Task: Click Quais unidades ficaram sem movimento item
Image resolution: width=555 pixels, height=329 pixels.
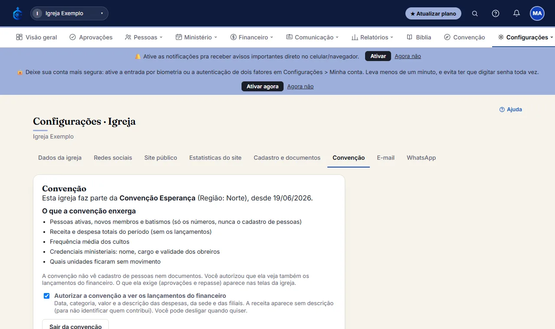Action: [x=105, y=261]
